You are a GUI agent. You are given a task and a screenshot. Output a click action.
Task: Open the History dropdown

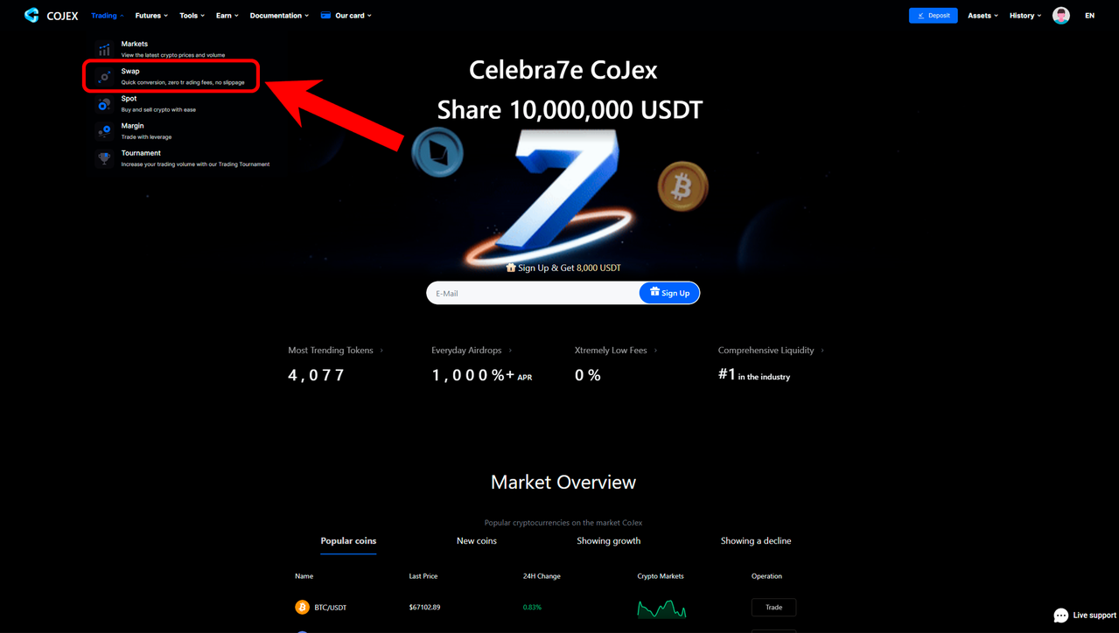1025,15
